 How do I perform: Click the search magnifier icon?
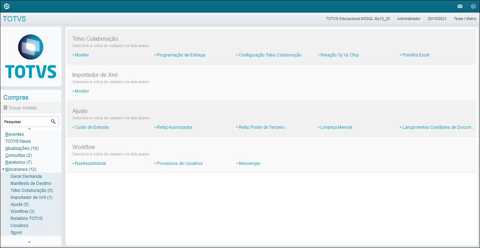click(x=53, y=121)
